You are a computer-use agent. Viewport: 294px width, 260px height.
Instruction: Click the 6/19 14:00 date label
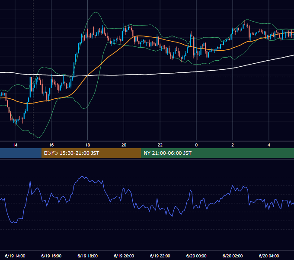[15, 256]
